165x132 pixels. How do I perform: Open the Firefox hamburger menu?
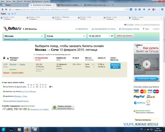pos(162,10)
